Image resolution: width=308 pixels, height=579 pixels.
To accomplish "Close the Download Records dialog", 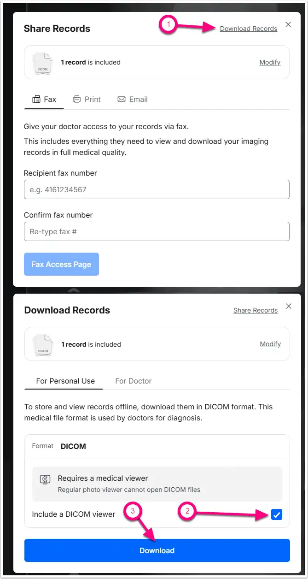I will [289, 306].
